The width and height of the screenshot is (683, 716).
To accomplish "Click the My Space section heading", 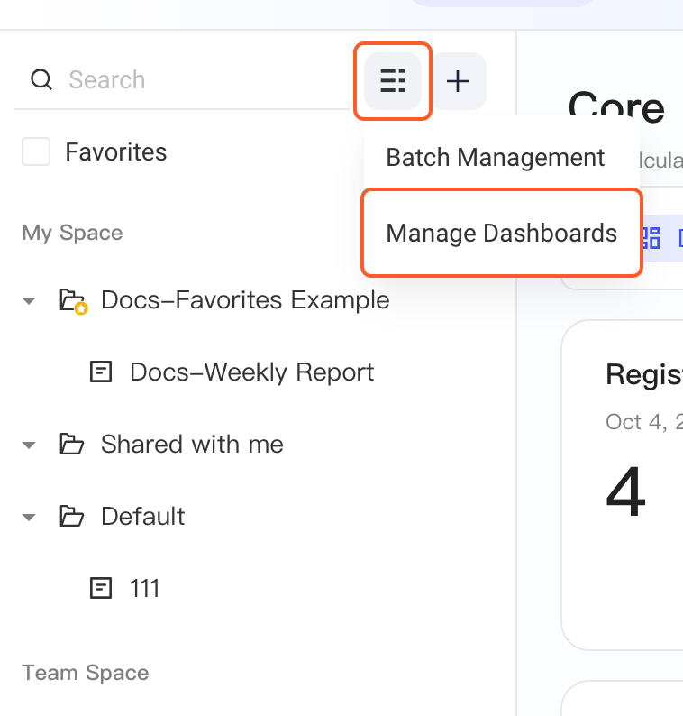I will [x=72, y=233].
